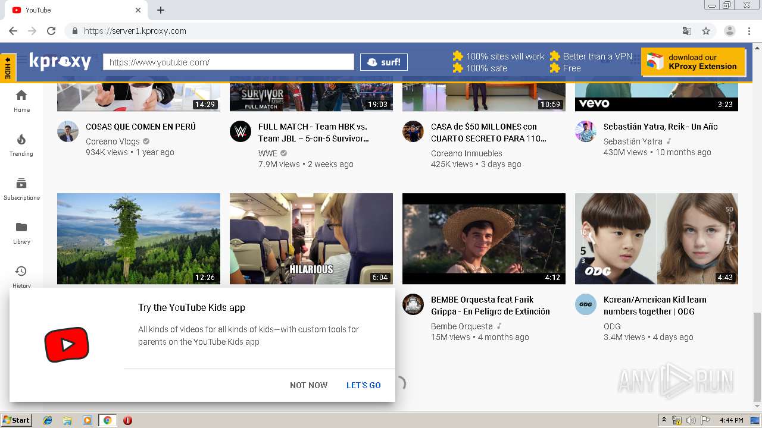Click download our KProxy Extension
The width and height of the screenshot is (762, 428).
pos(694,62)
